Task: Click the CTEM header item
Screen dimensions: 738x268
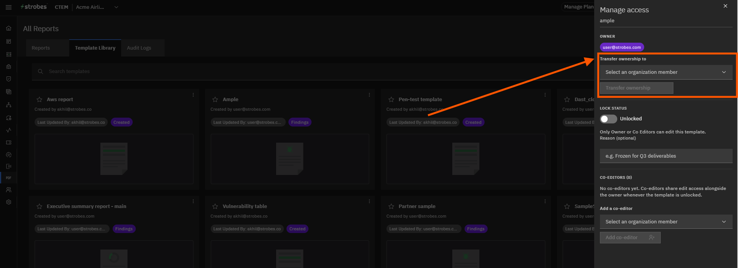Action: (62, 7)
